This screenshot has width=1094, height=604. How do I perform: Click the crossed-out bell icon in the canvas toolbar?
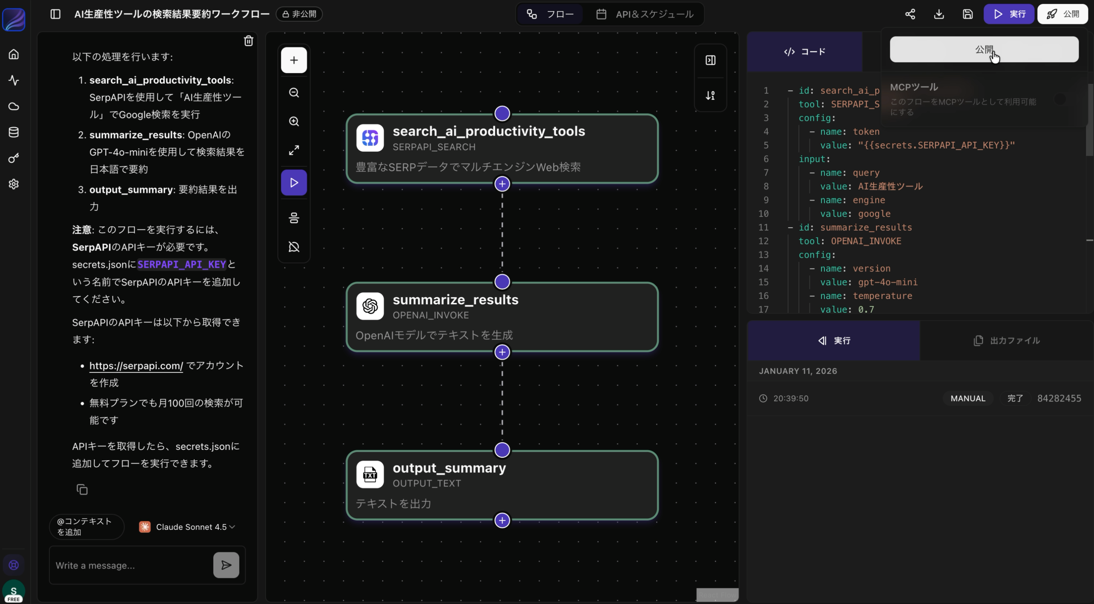[x=294, y=247]
